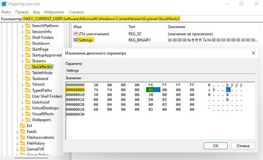The width and height of the screenshot is (263, 160).
Task: Open the Вид menu
Action: click(36, 12)
